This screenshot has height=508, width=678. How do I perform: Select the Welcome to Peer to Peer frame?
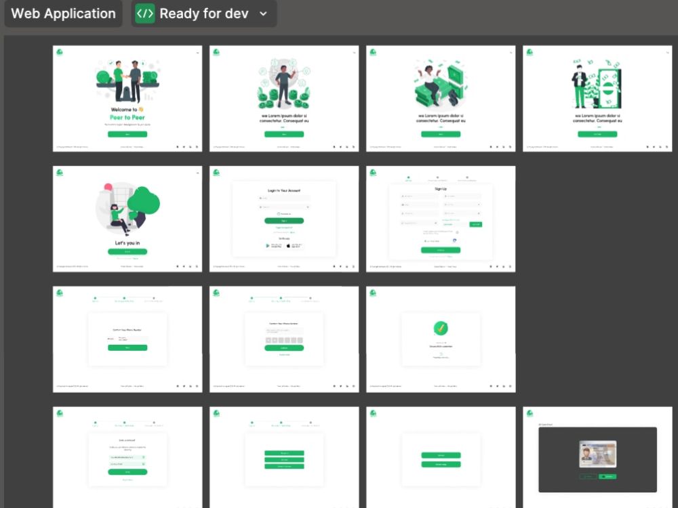pos(127,98)
